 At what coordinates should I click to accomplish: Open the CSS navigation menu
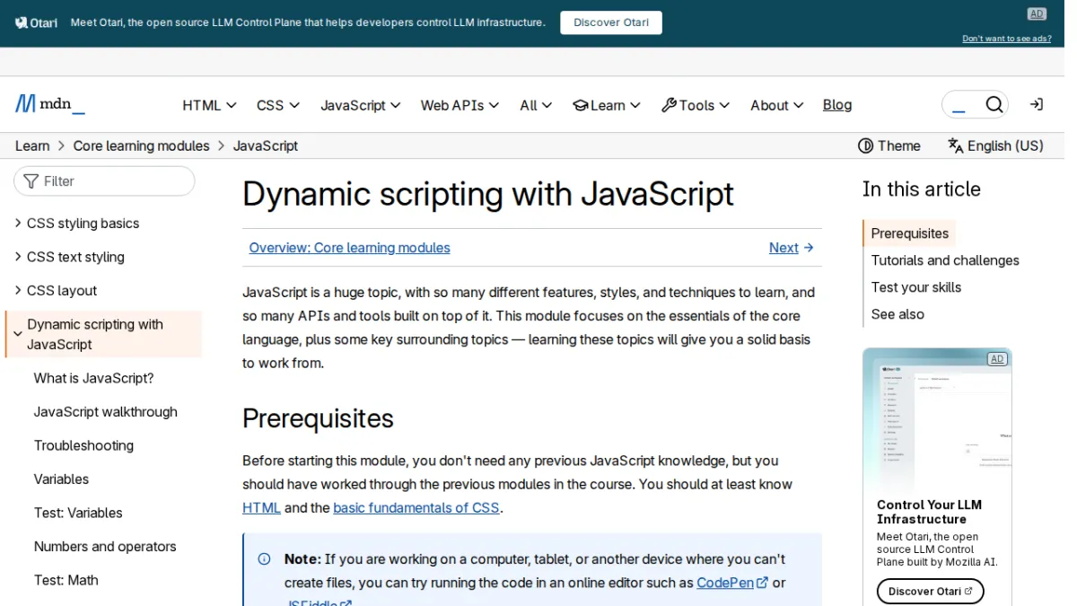[277, 105]
